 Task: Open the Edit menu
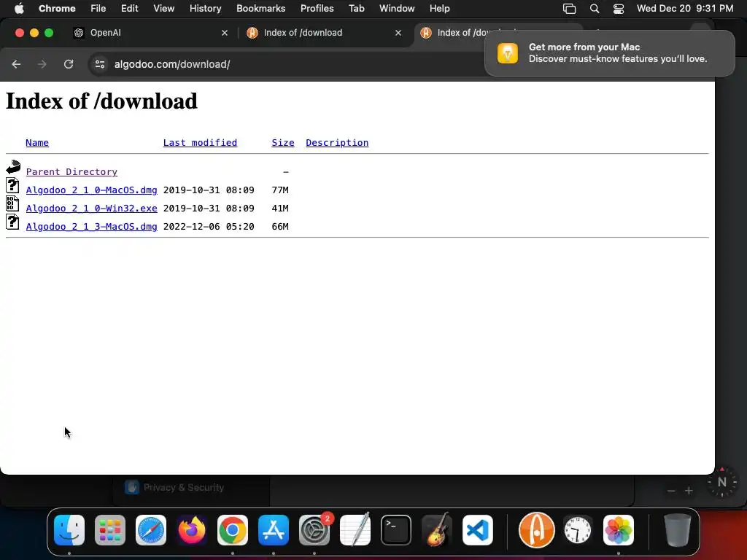click(129, 8)
